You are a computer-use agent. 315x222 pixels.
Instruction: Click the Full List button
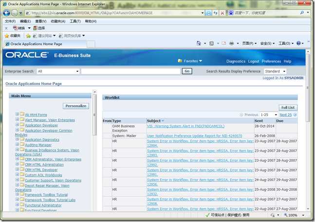point(288,107)
